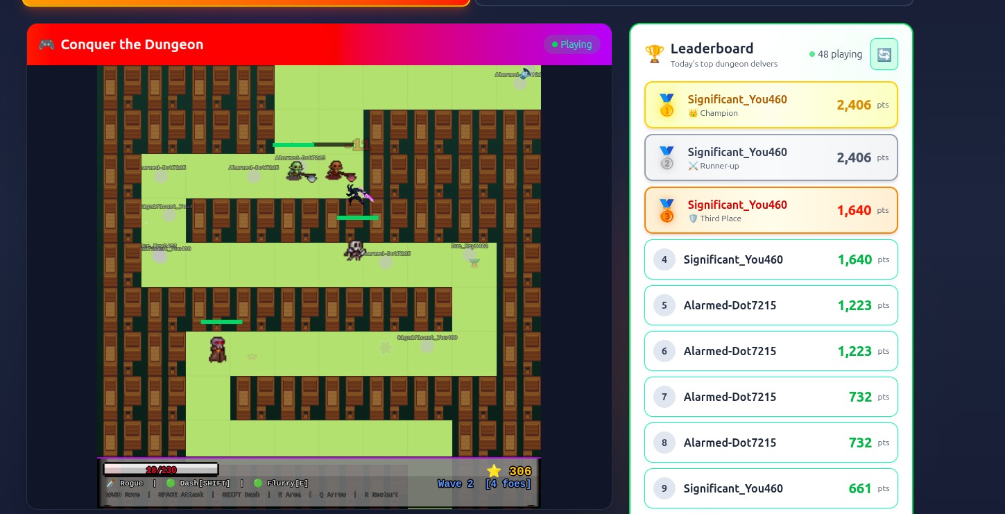The height and width of the screenshot is (514, 1005).
Task: Click the Wave 2 label
Action: tap(456, 484)
